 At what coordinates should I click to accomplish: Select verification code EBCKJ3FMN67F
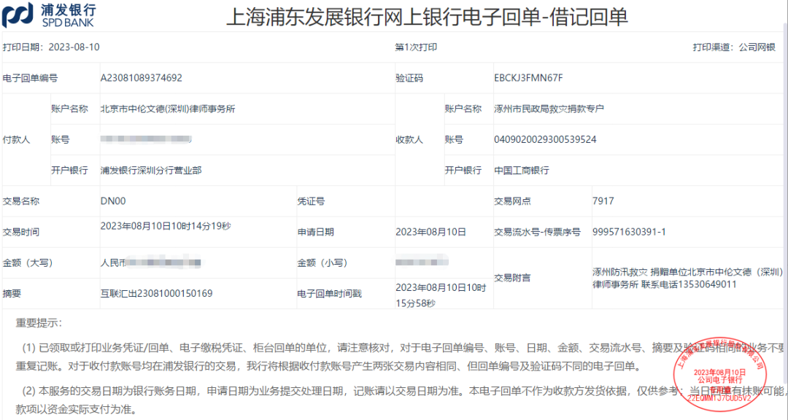pos(529,78)
